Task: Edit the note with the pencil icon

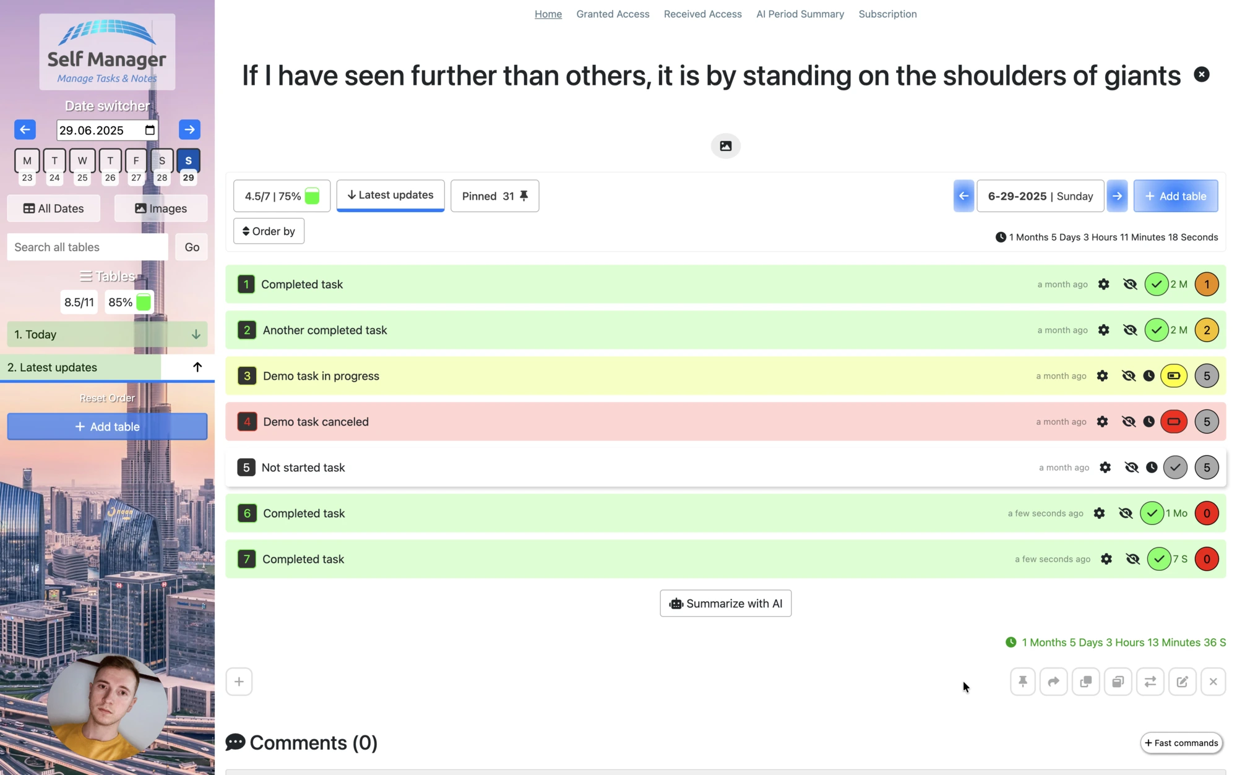Action: 1182,681
